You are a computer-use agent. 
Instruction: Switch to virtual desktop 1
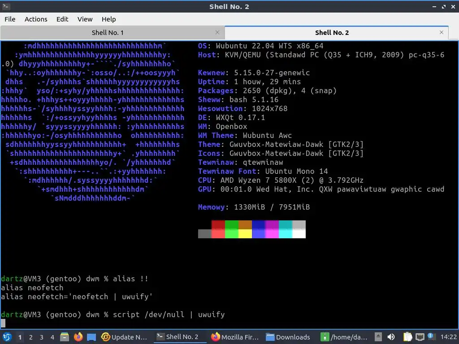[20, 337]
